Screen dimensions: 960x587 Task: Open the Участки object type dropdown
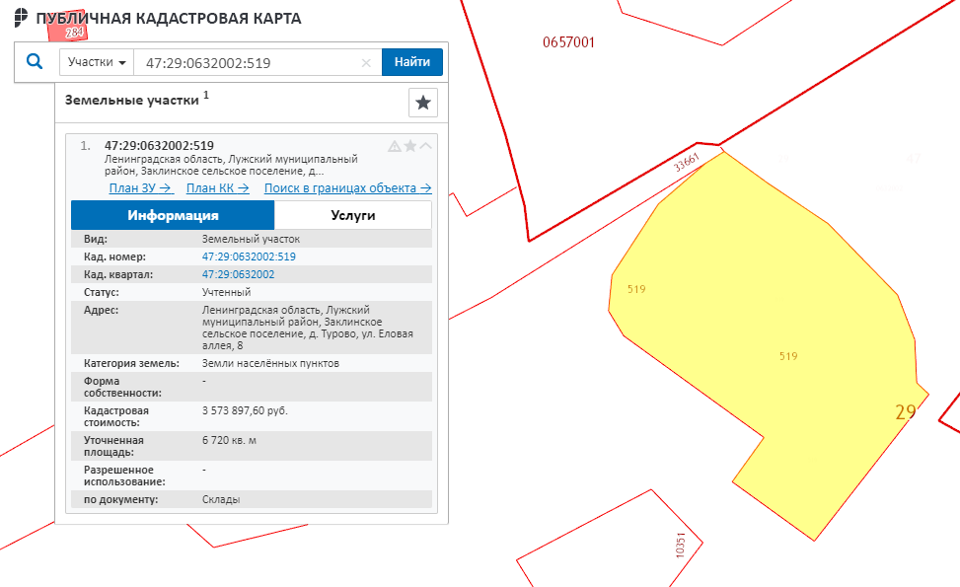click(97, 62)
